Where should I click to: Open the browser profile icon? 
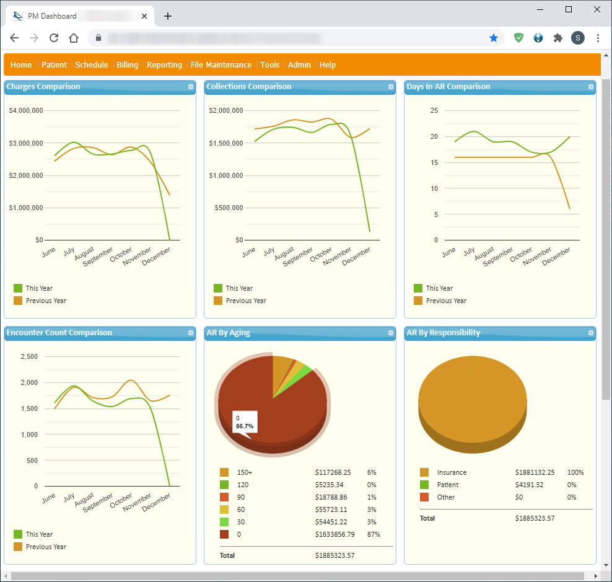coord(577,38)
